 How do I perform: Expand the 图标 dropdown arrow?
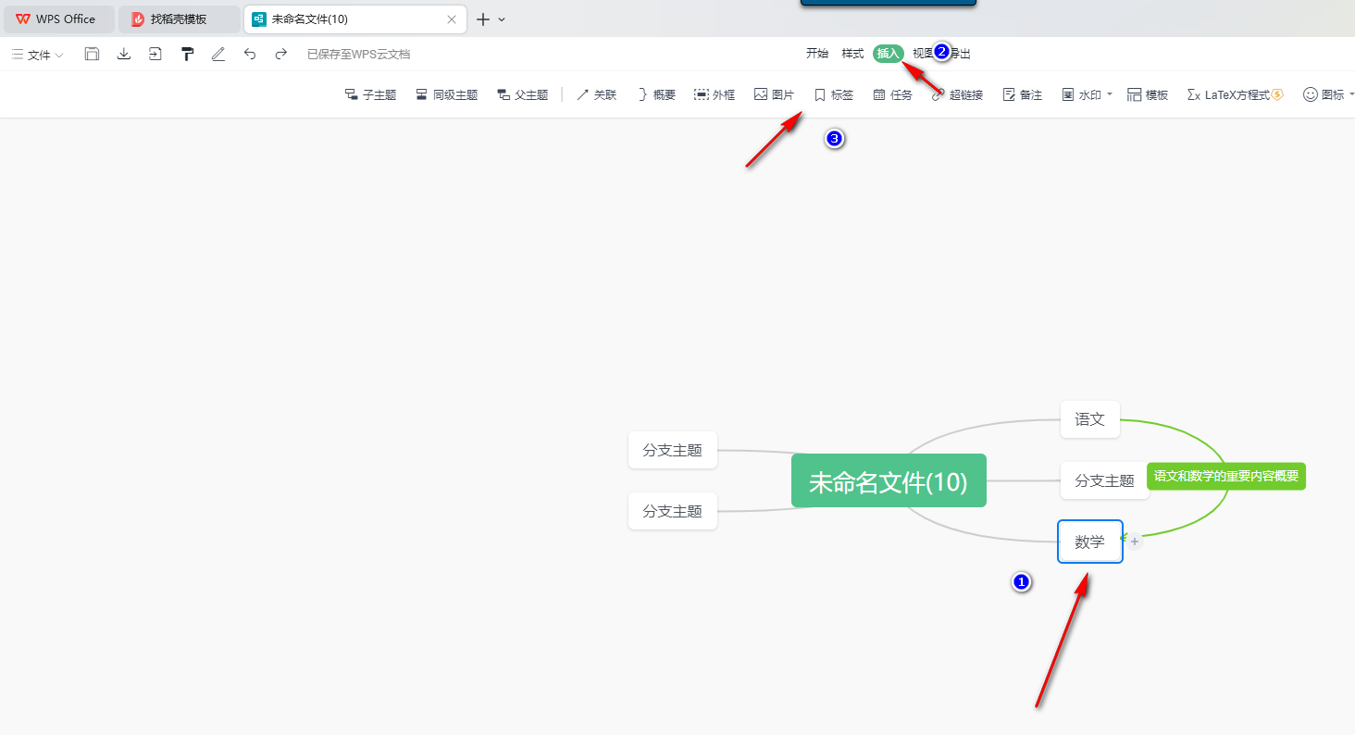tap(1351, 94)
